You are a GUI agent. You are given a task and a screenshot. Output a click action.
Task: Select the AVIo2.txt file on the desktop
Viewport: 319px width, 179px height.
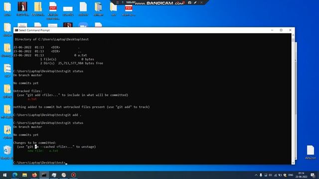tap(310, 152)
